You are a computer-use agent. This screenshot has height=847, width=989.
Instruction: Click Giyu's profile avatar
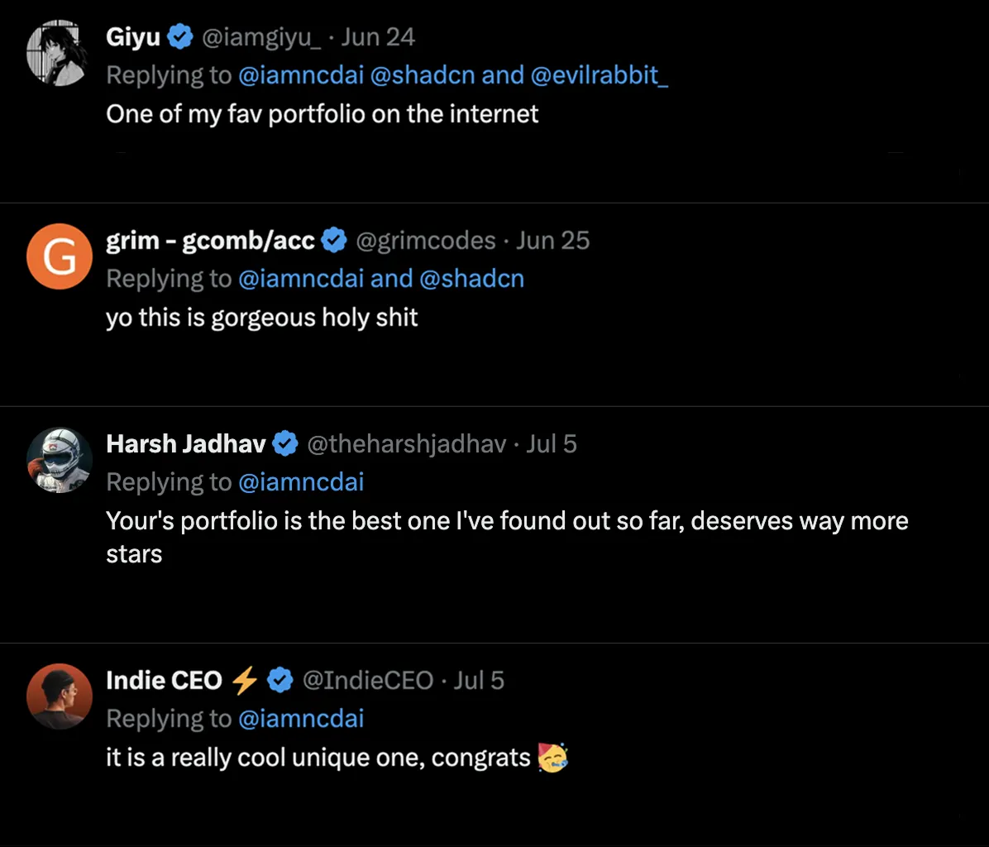pyautogui.click(x=58, y=54)
